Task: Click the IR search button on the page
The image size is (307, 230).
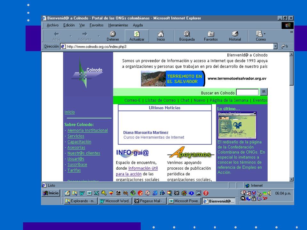Action: pyautogui.click(x=264, y=92)
